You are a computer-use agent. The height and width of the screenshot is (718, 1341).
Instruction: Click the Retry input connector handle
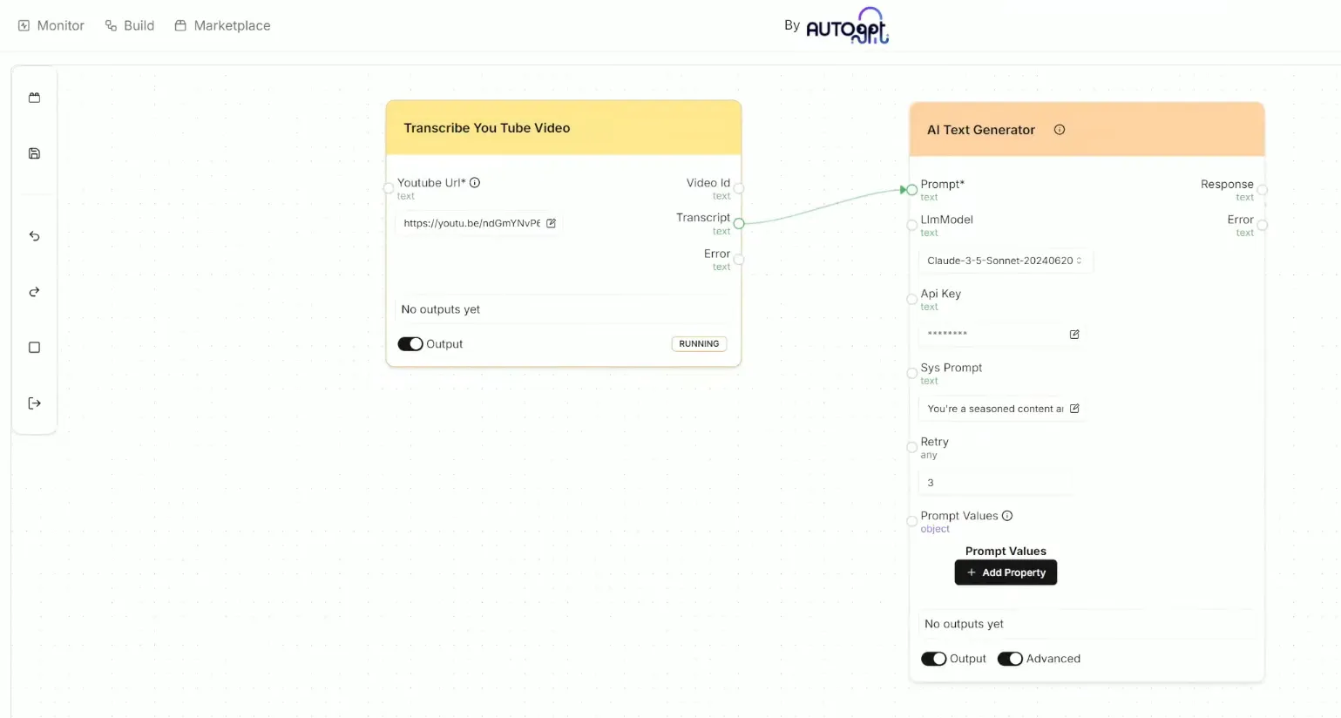pos(911,447)
